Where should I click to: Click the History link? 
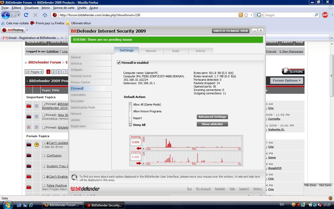pyautogui.click(x=258, y=189)
